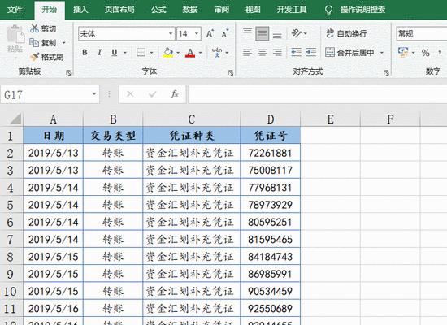
Task: Align text left
Action: point(247,53)
